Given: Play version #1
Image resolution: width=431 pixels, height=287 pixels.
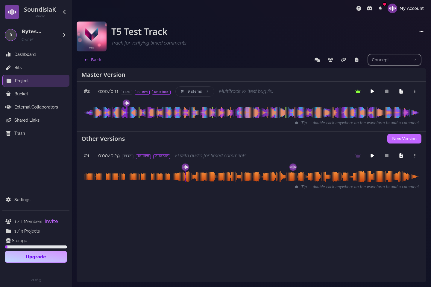Looking at the screenshot, I should click(372, 156).
